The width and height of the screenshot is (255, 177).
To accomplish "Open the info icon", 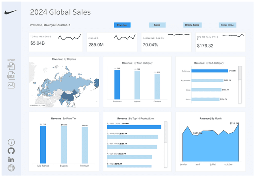I will [11, 142].
